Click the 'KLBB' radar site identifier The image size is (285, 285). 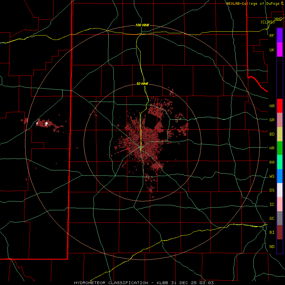point(163,283)
